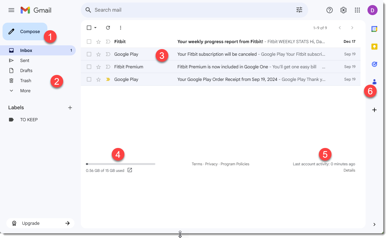Open the Terms link
Image resolution: width=388 pixels, height=238 pixels.
197,164
